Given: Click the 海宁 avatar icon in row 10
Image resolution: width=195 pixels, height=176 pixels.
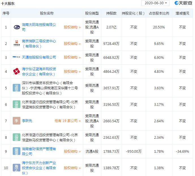Looking at the screenshot, I should (x=16, y=168).
